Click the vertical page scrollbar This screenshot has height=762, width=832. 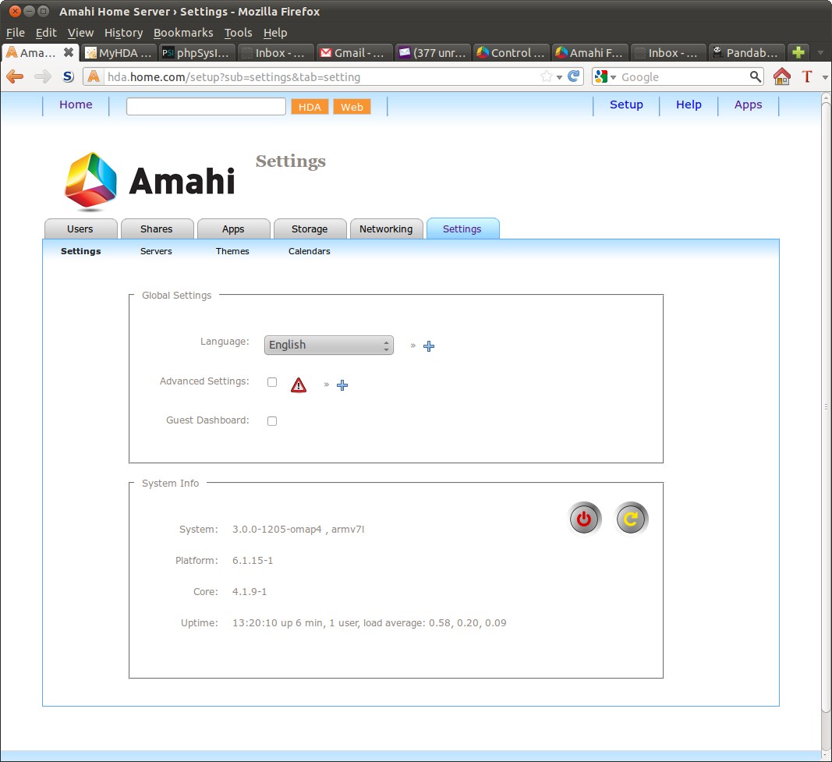pos(826,406)
